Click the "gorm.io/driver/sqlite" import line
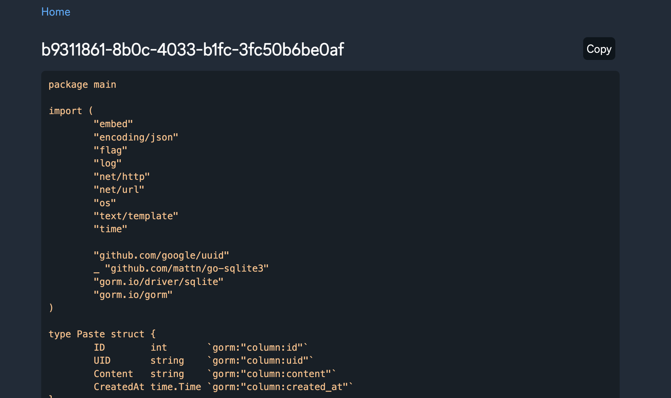Viewport: 671px width, 398px height. (158, 282)
